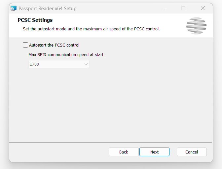Close the setup window with X

tap(203, 8)
